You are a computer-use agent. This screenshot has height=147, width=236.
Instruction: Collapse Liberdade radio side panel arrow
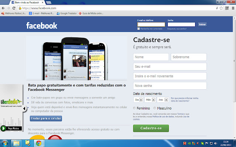tap(24, 108)
